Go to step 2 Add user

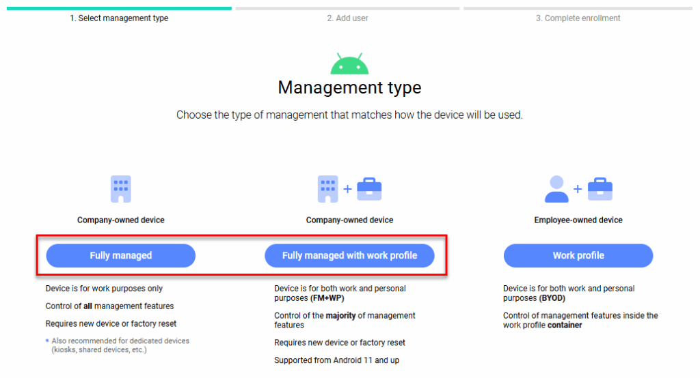tap(347, 18)
